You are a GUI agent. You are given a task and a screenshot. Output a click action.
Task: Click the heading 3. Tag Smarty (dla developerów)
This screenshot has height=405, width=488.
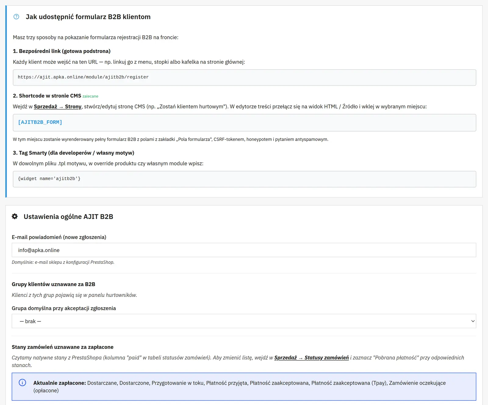pyautogui.click(x=74, y=153)
